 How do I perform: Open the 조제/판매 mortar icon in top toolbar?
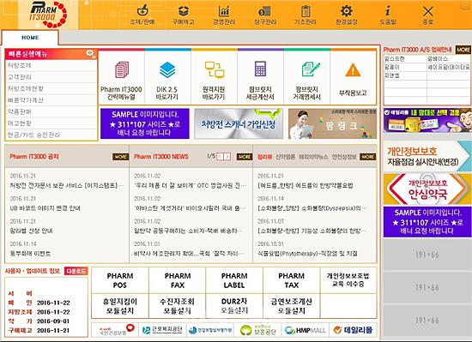tap(142, 11)
